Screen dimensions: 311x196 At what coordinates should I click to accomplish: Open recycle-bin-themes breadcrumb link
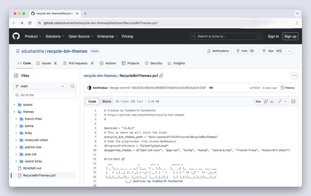tap(100, 76)
